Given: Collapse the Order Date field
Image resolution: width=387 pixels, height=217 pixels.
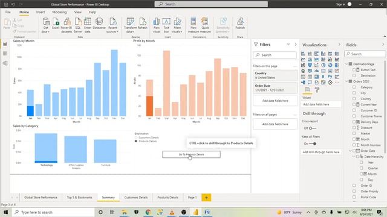Looking at the screenshot, I should (350, 151).
